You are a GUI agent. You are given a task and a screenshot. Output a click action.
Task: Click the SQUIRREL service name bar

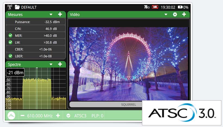point(106,104)
